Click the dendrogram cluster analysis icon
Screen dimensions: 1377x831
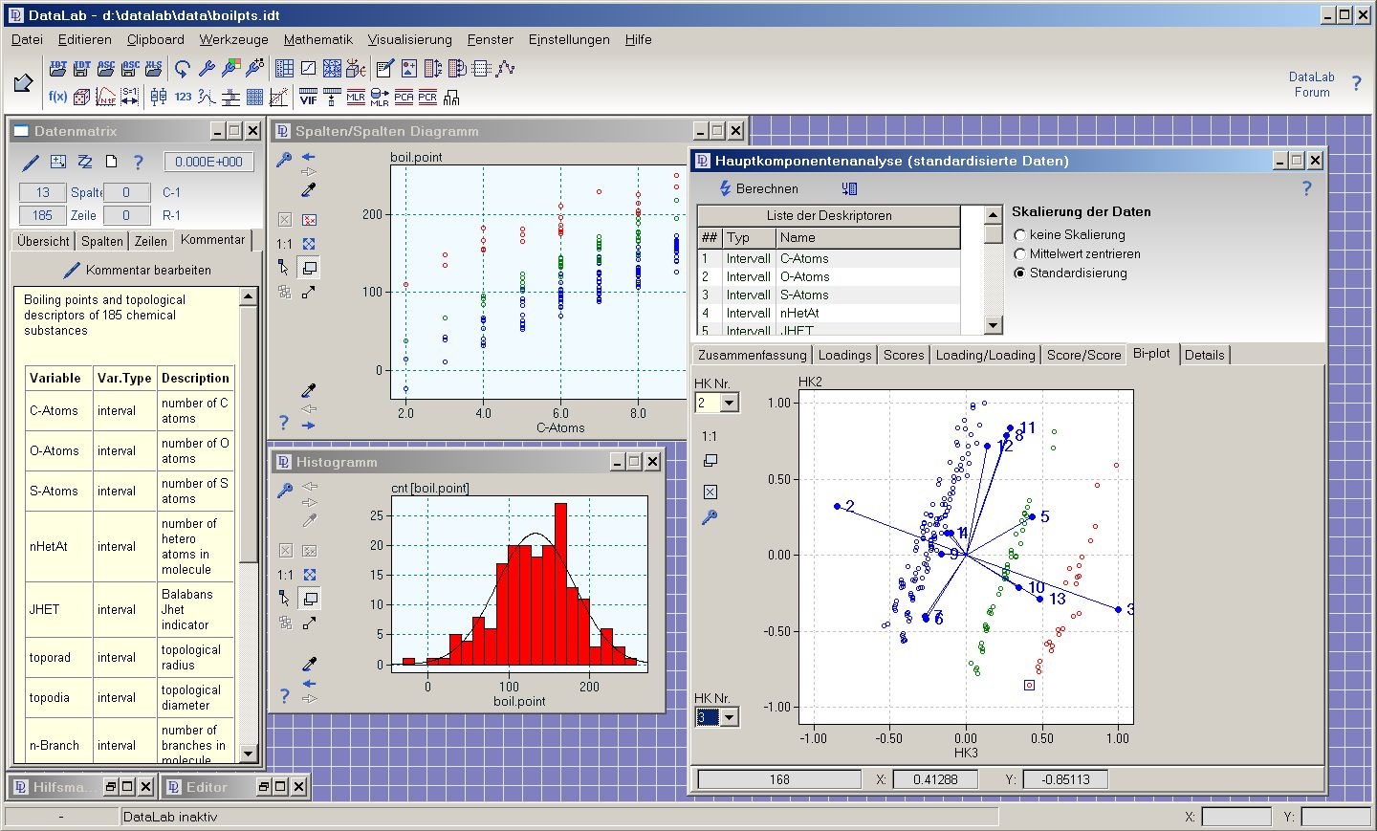451,97
